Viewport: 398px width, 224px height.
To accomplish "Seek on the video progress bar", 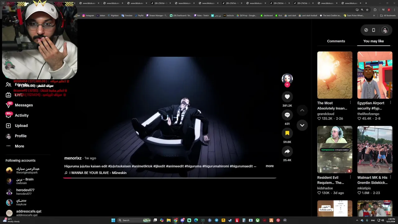I will point(170,178).
